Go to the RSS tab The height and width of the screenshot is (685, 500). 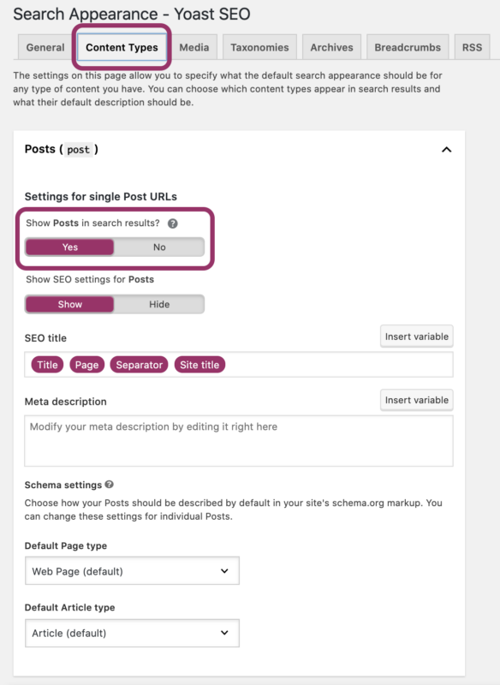click(472, 47)
